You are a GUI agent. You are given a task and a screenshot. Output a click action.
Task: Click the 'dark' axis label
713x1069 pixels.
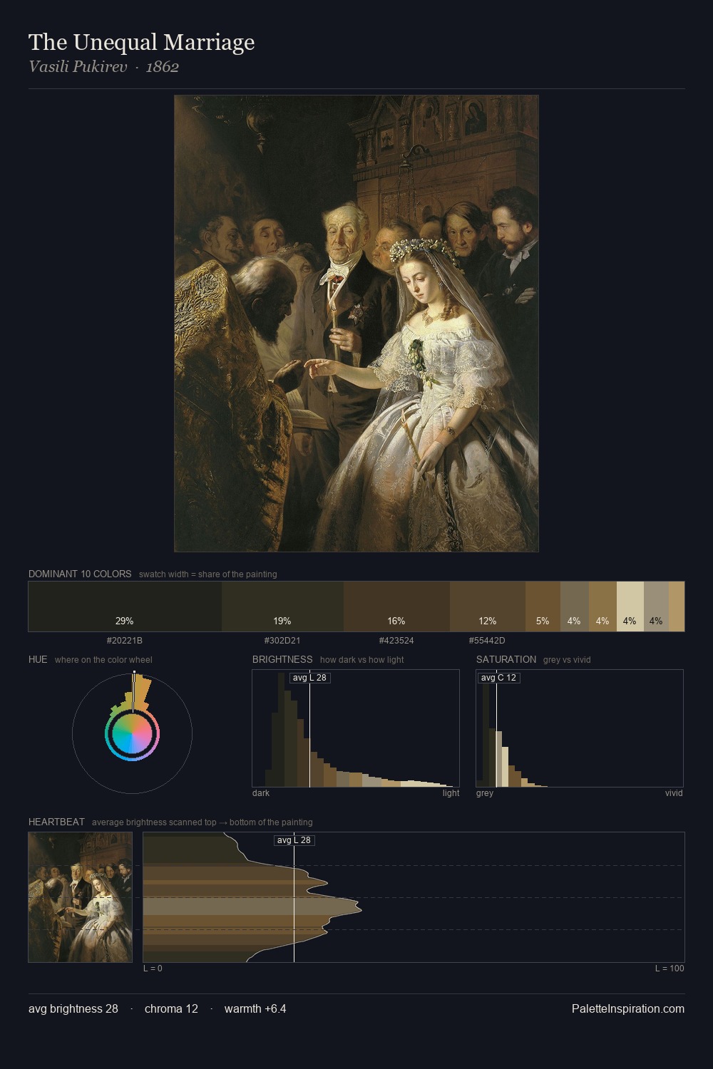(261, 793)
